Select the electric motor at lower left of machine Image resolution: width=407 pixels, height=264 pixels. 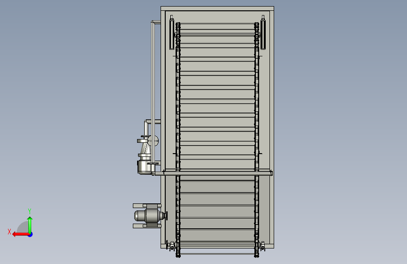pyautogui.click(x=150, y=216)
